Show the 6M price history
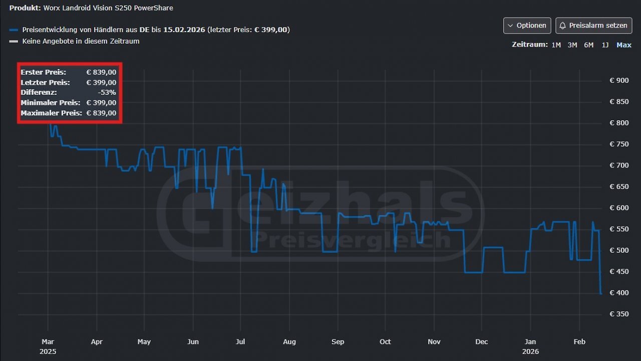641x361 pixels. click(x=588, y=45)
